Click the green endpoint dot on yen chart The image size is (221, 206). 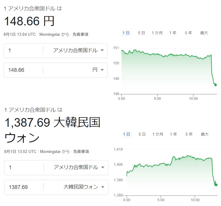click(216, 85)
